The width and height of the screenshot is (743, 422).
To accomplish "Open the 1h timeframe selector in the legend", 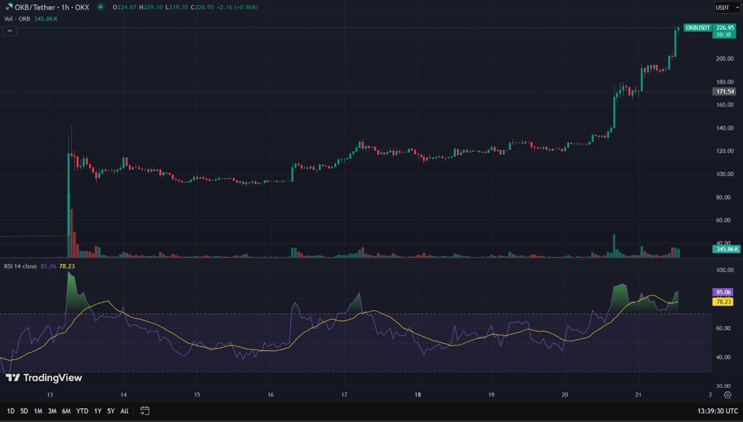I will pyautogui.click(x=65, y=7).
